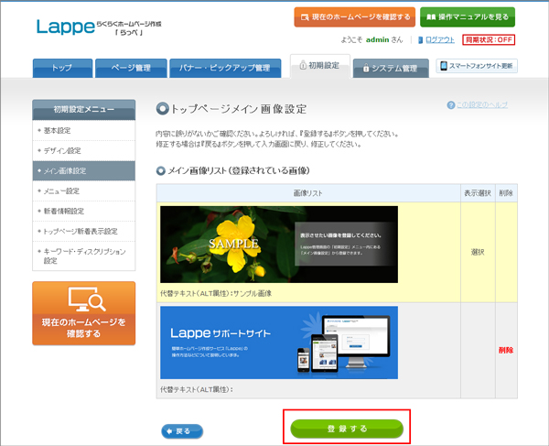Open the システム管理 tab
The width and height of the screenshot is (549, 446).
[390, 67]
